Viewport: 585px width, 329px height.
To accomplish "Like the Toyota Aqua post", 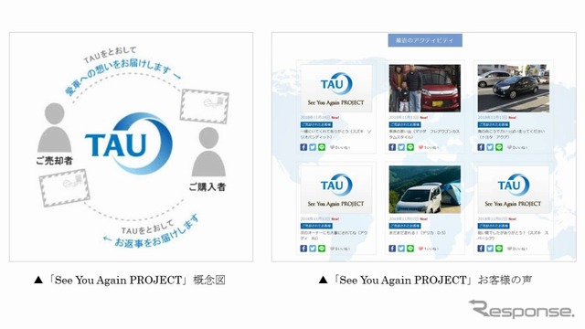I will pyautogui.click(x=517, y=148).
